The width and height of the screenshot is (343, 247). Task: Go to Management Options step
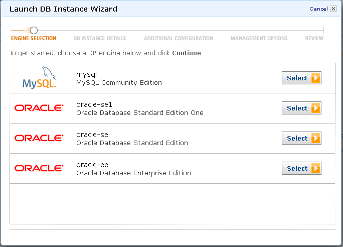point(259,38)
